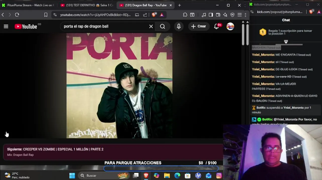
Task: Open site settings icon in address bar
Action: click(x=55, y=15)
